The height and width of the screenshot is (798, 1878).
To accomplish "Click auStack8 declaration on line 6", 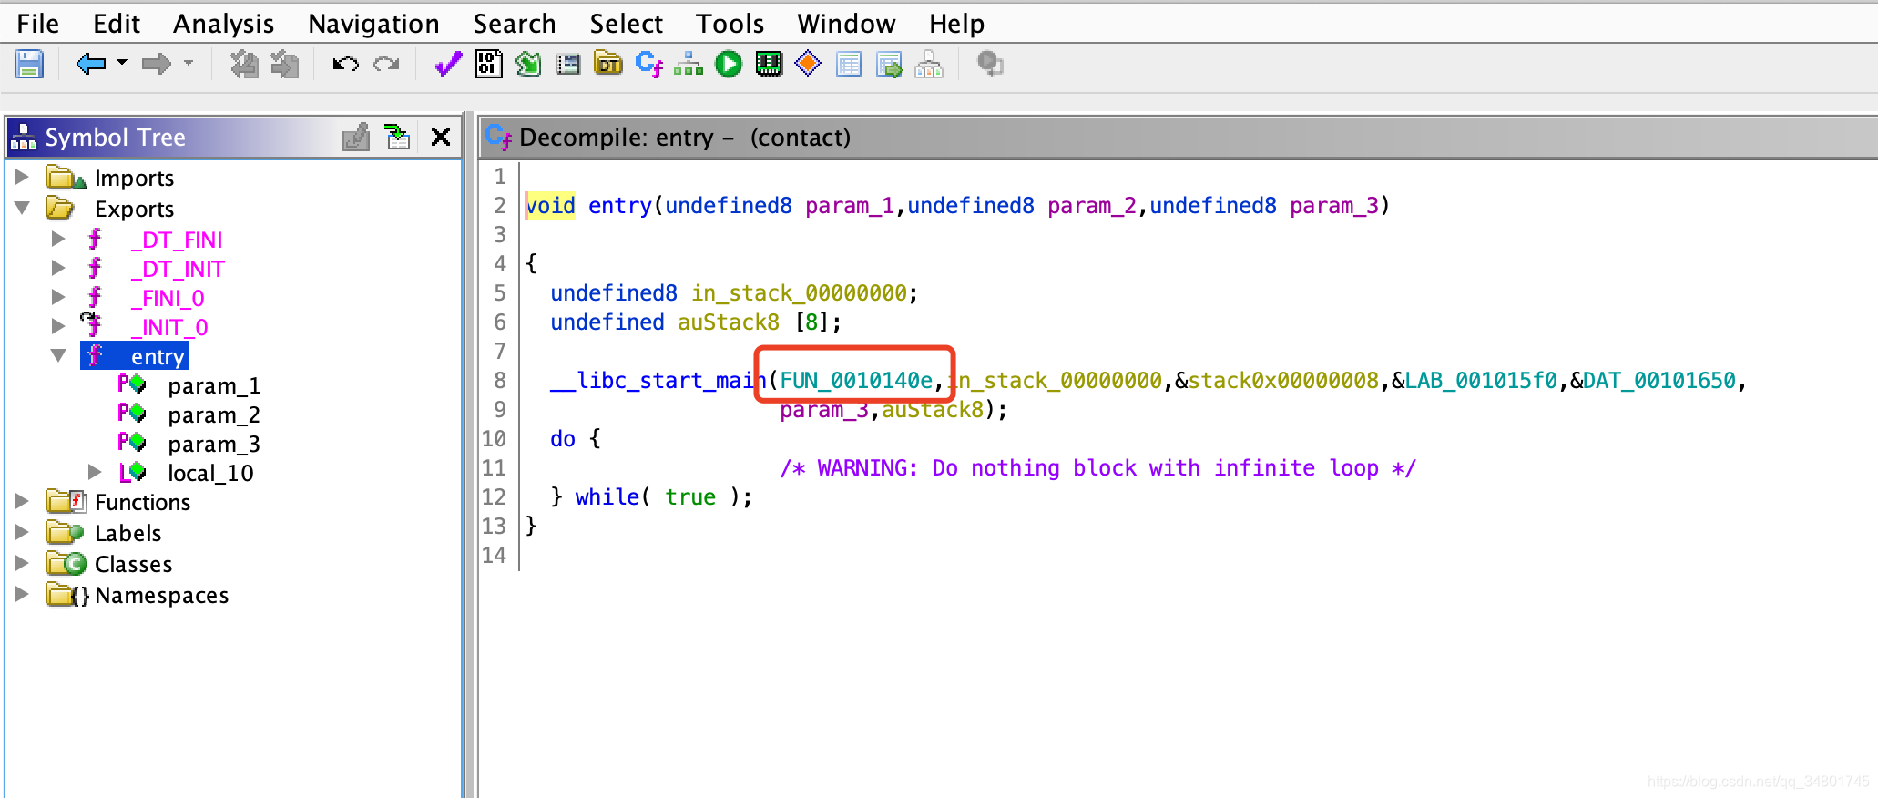I will [x=729, y=322].
